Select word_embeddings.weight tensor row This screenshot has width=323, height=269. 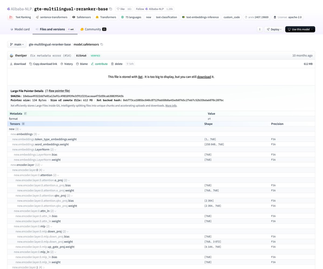(161, 144)
